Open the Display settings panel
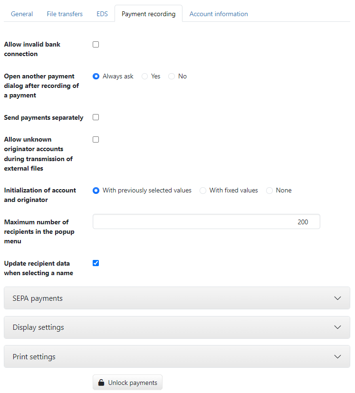Screen dimensions: 355x393 click(177, 327)
